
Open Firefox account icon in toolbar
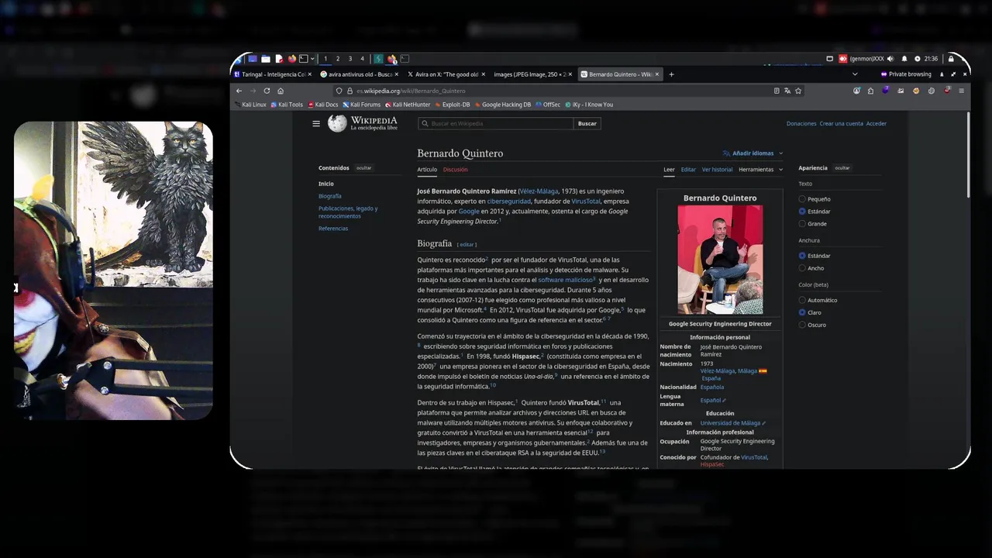856,91
